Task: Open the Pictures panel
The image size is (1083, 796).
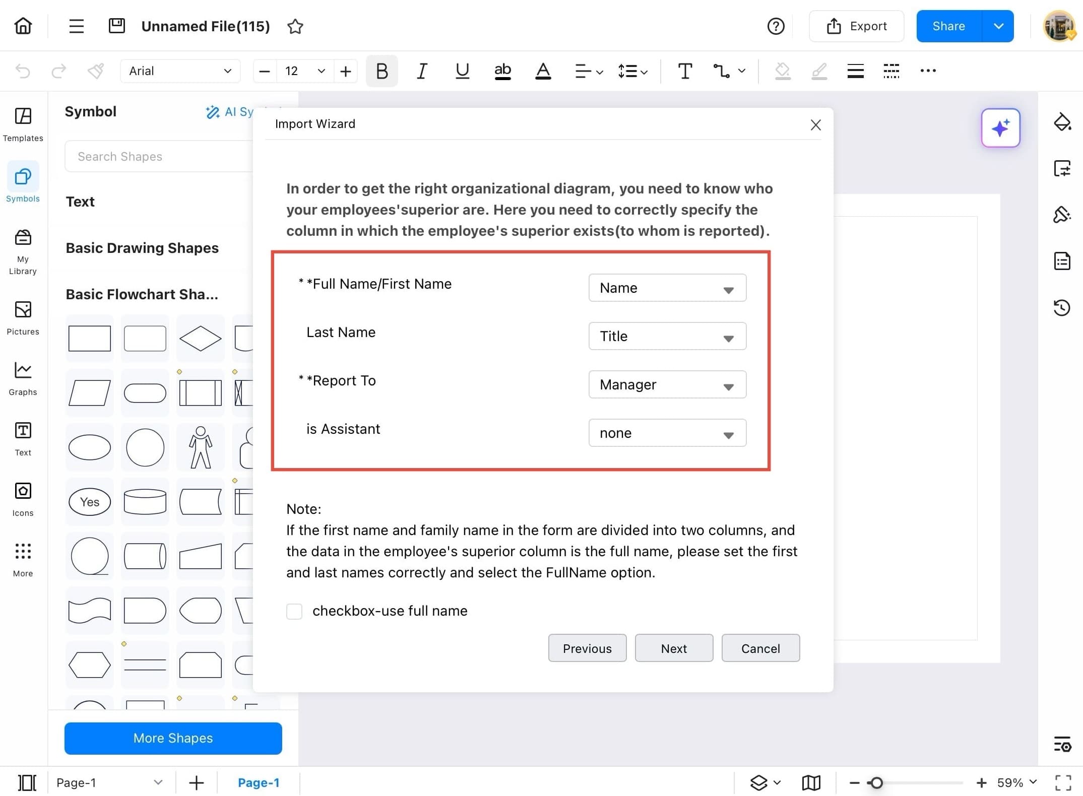Action: pyautogui.click(x=22, y=316)
